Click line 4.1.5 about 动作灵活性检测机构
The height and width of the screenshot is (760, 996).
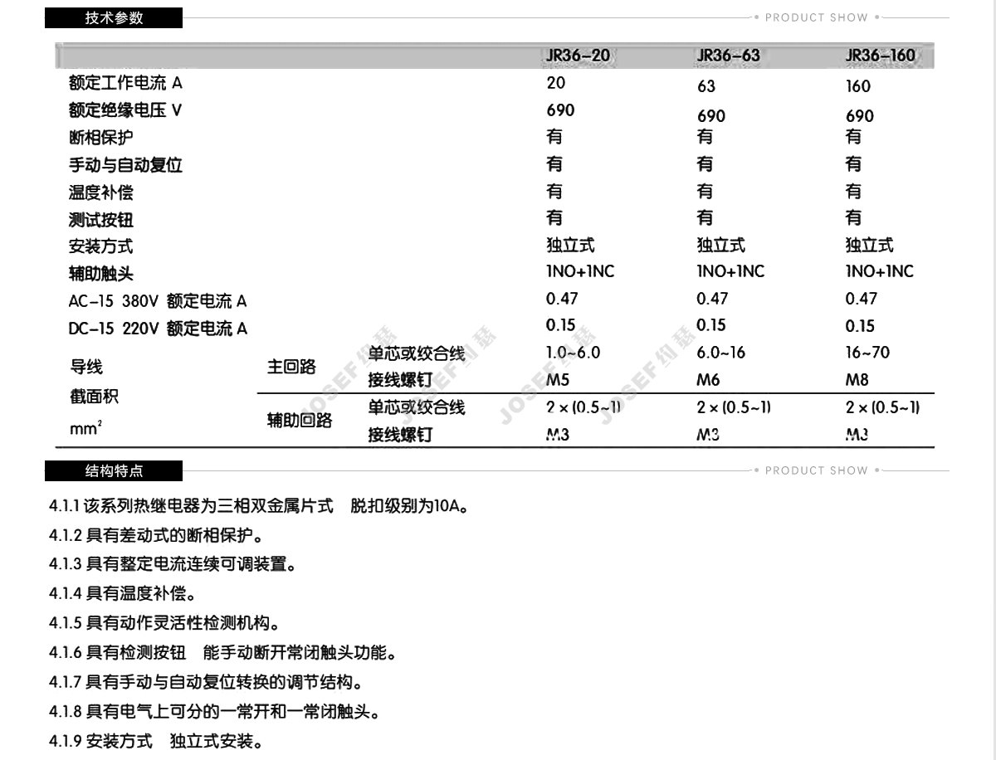(x=164, y=623)
